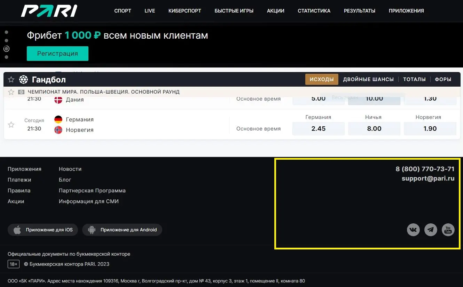Open ЧЕМПИОНАТ МИРА. ПОЛЬША-ШВЕЦИЯ league title
This screenshot has width=463, height=287.
104,92
